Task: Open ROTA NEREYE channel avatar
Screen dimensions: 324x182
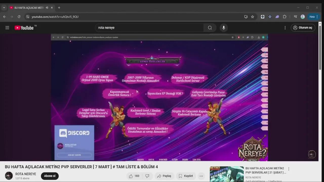Action: (9, 176)
